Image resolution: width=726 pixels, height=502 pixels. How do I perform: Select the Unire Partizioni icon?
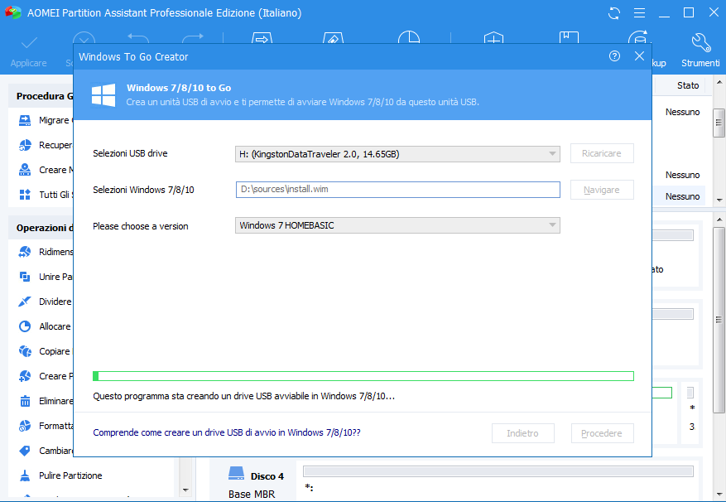(x=25, y=277)
